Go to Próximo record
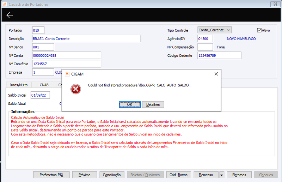 [85, 175]
